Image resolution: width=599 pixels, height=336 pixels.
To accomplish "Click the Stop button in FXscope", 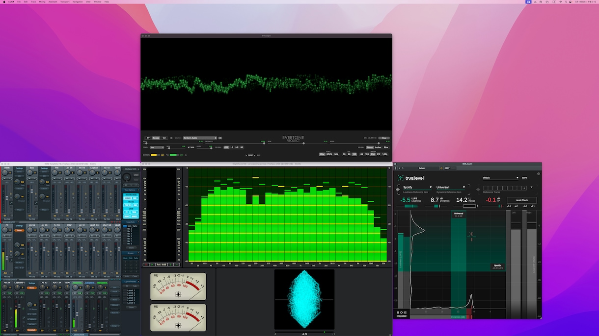I will pos(384,138).
